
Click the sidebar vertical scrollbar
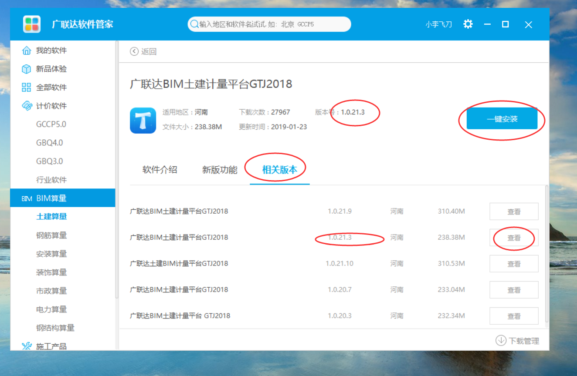pos(117,170)
